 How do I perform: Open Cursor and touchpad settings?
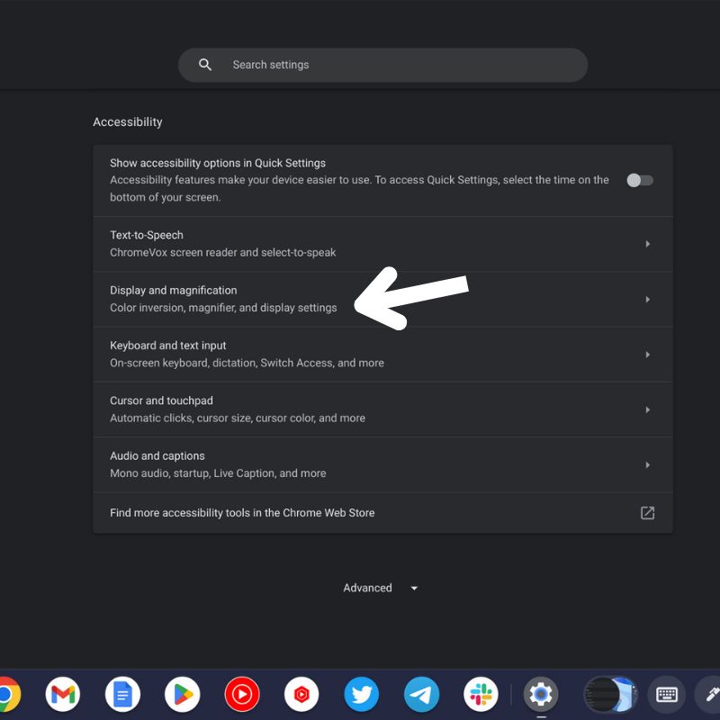(x=382, y=409)
